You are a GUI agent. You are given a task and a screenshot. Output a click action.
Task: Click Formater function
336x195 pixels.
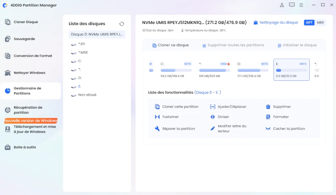point(277,117)
